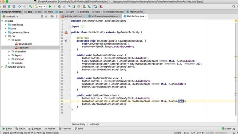Expand Gradle Scripts node
The height and width of the screenshot is (134, 238).
tap(2, 67)
